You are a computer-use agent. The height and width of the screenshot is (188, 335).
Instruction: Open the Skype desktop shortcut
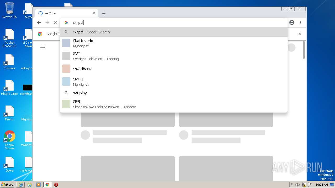(29, 11)
